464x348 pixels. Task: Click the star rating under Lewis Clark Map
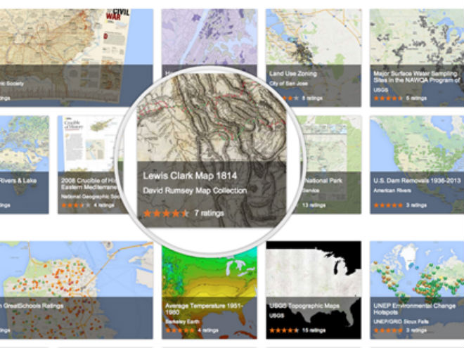pos(166,213)
